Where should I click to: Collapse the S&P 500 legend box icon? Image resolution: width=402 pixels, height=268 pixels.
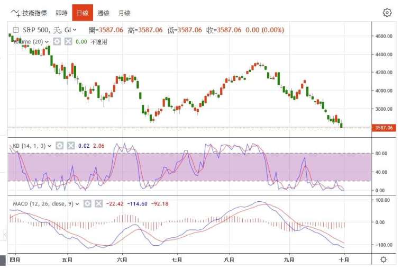coord(16,30)
